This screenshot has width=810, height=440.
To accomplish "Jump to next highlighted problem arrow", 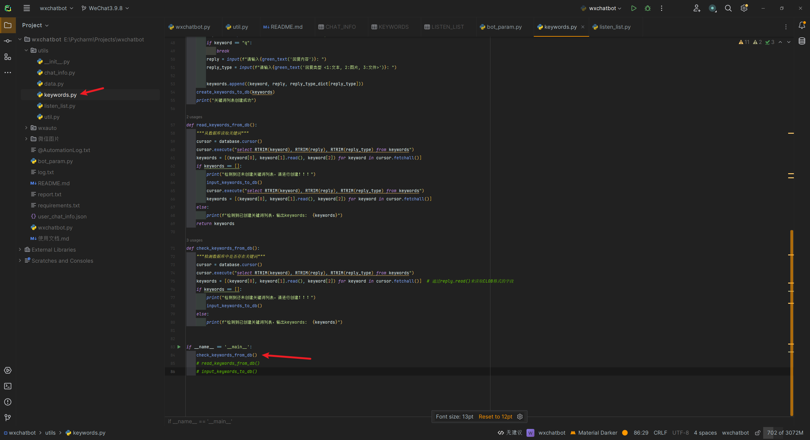I will pyautogui.click(x=789, y=42).
